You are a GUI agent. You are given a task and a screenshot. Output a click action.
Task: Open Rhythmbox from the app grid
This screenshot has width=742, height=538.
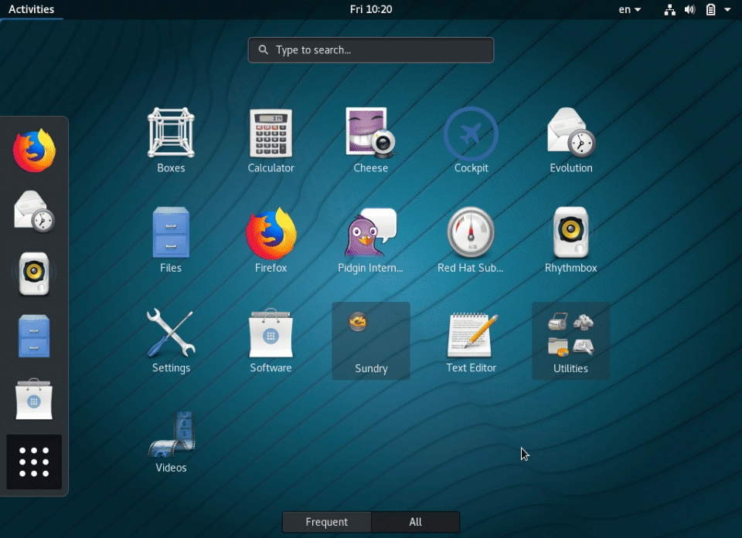coord(570,240)
